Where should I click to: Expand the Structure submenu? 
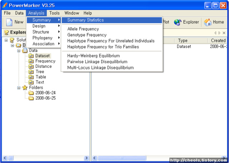click(44, 32)
